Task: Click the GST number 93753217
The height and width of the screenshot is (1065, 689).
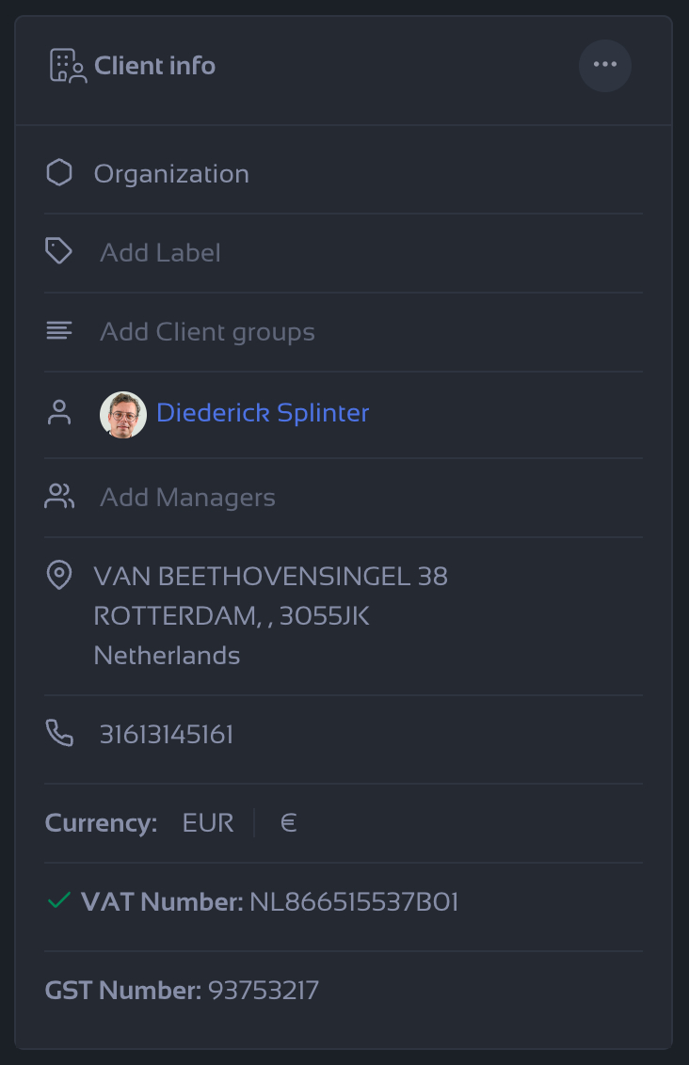Action: (x=264, y=990)
